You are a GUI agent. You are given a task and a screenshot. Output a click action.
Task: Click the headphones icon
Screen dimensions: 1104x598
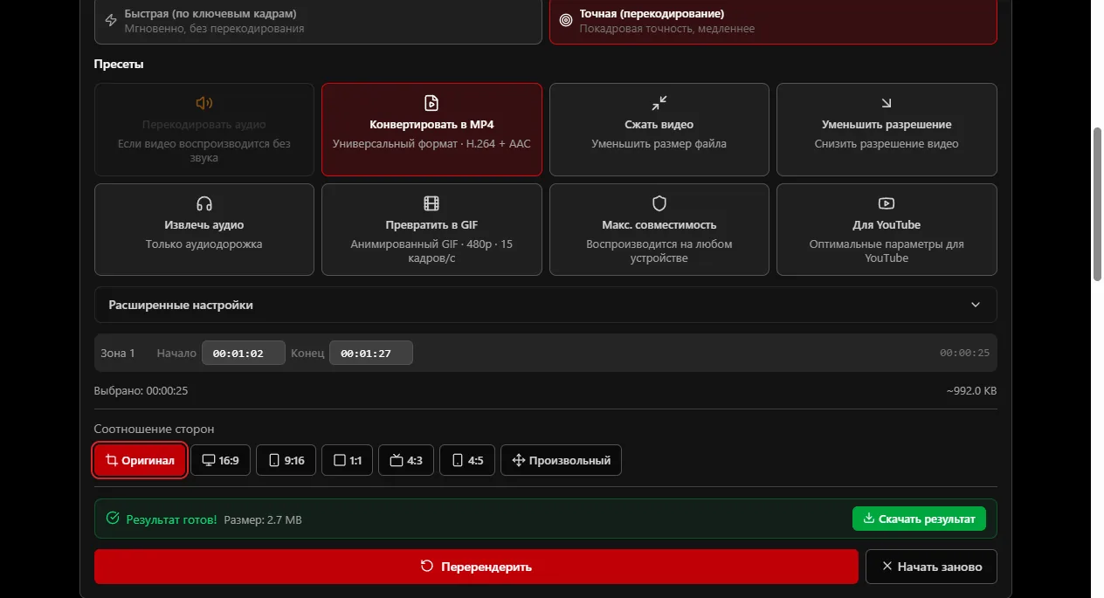click(x=204, y=203)
